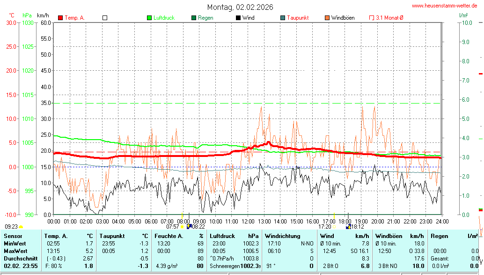The height and width of the screenshot is (275, 484).
Task: Click the bright green Luftdruck legend square
Action: [x=149, y=18]
